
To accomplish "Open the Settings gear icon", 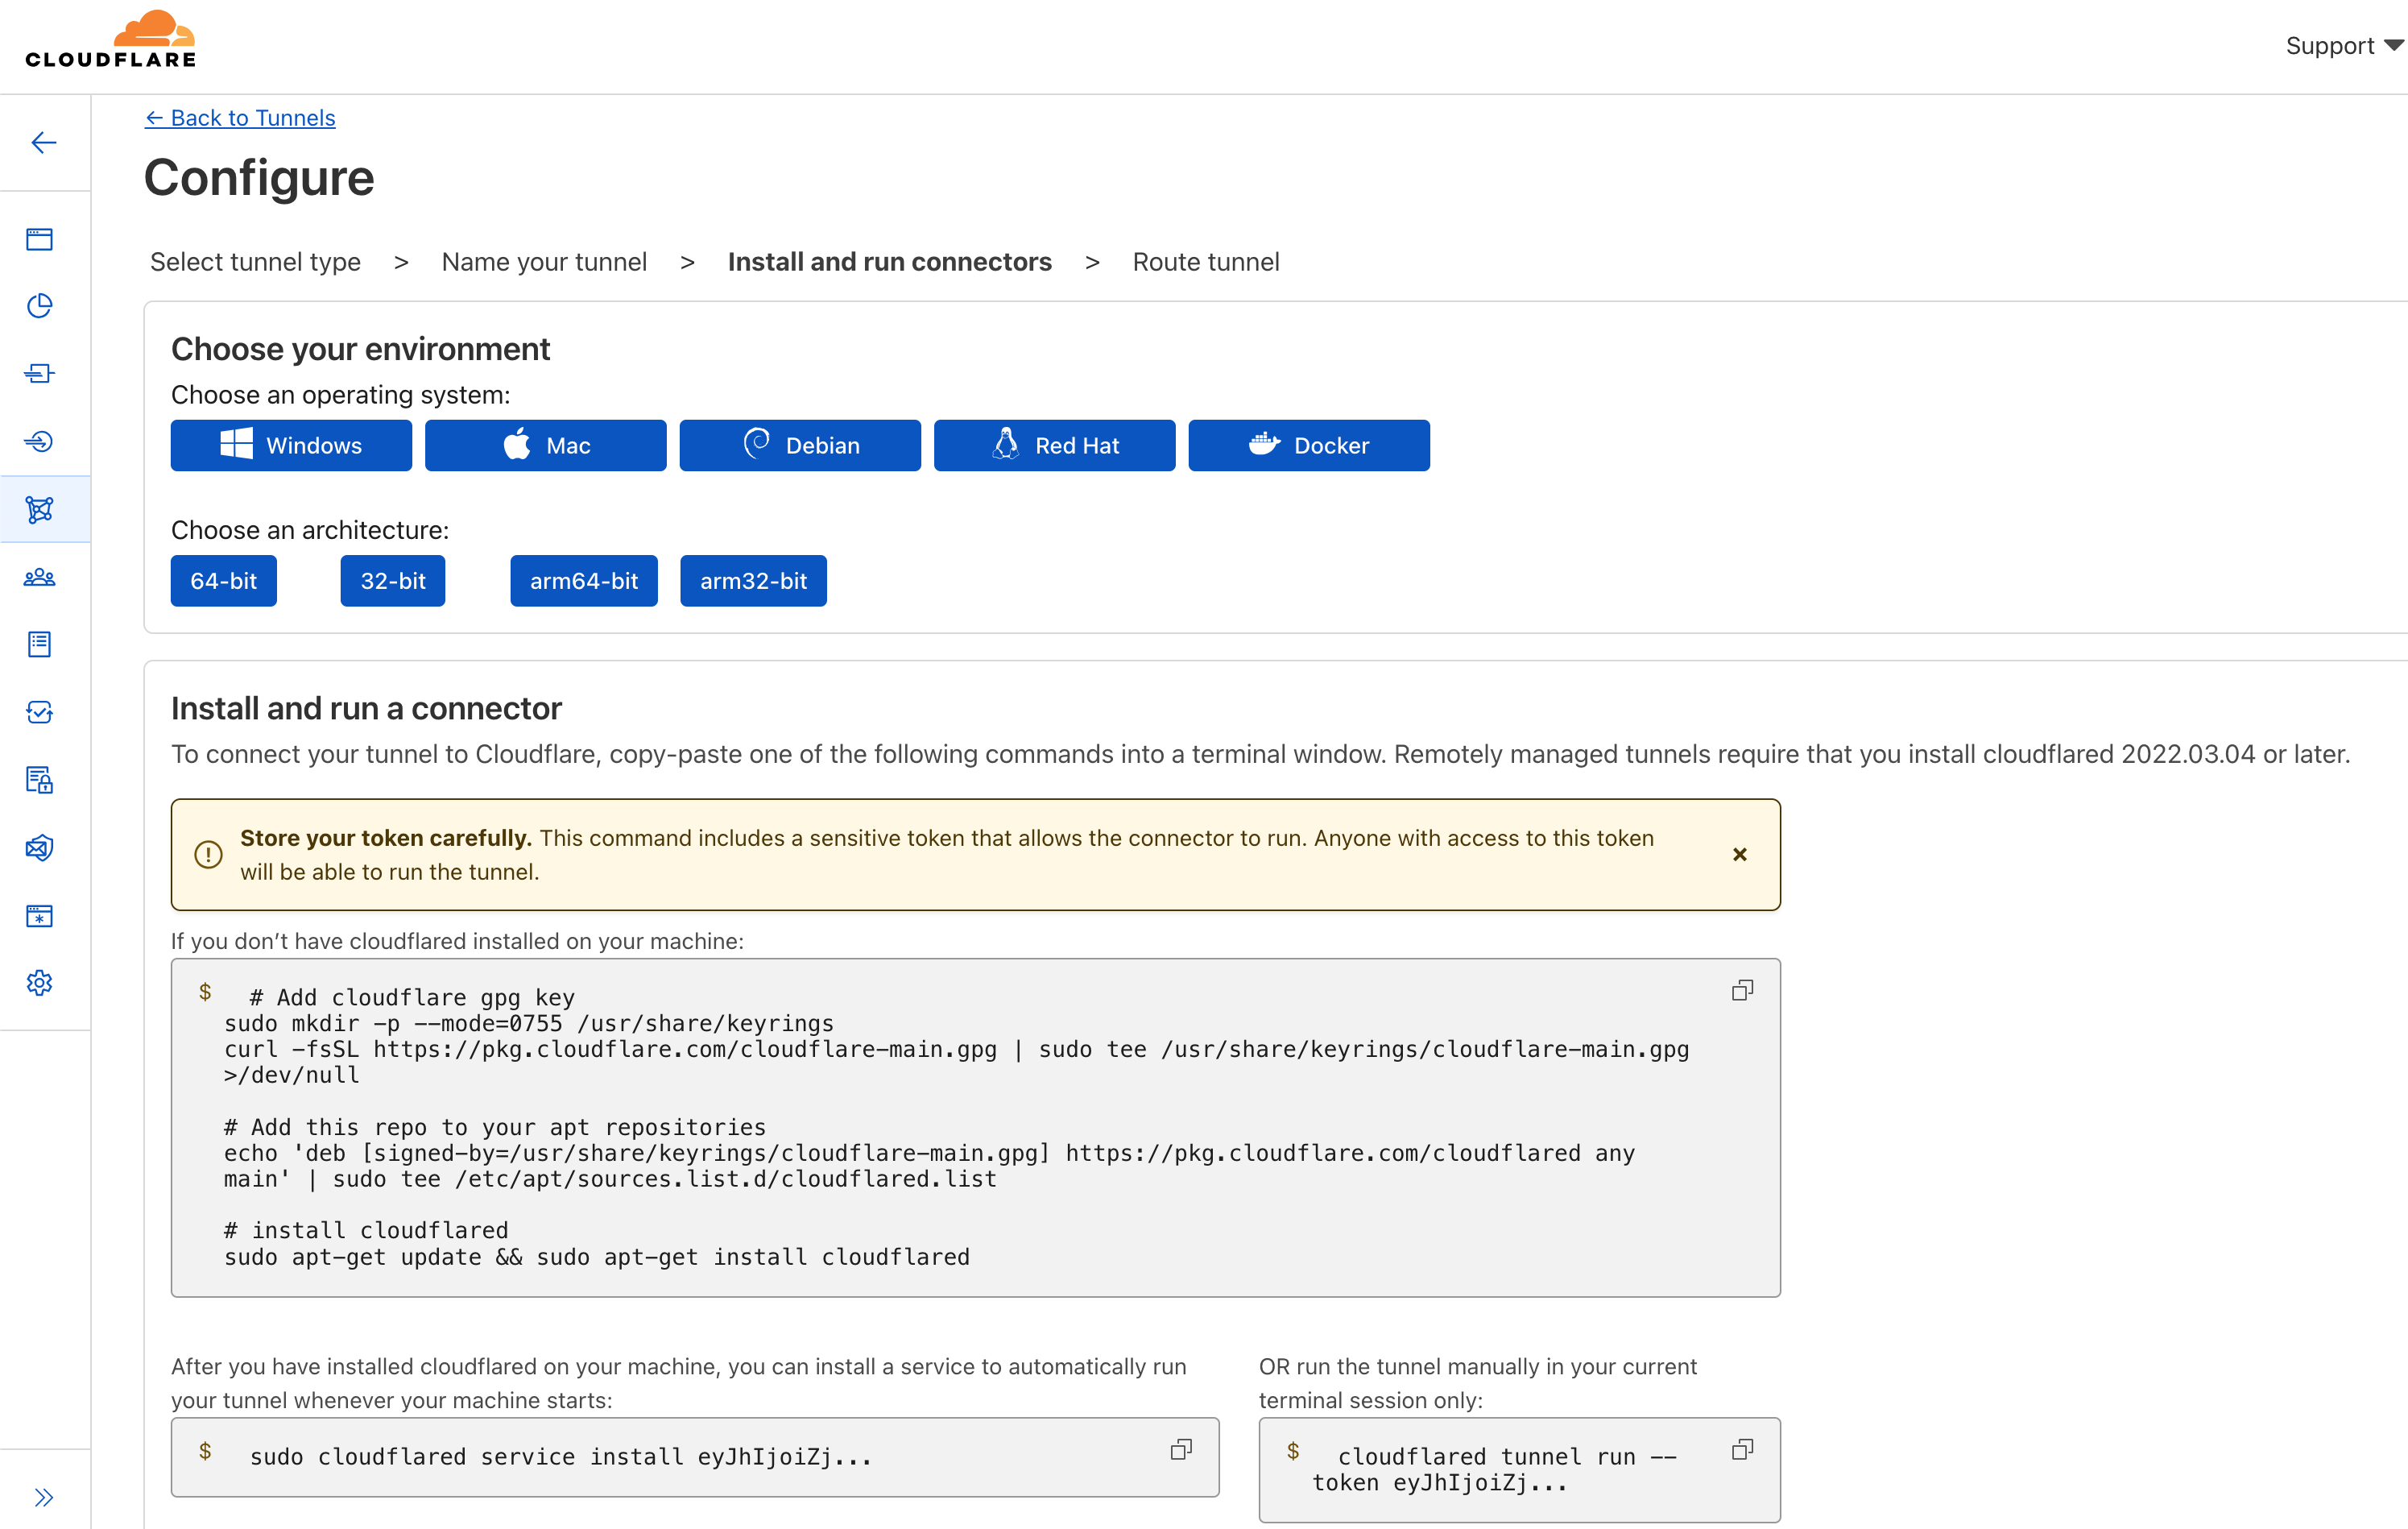I will point(40,983).
